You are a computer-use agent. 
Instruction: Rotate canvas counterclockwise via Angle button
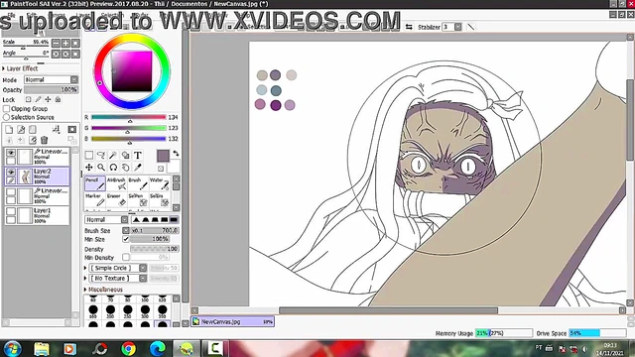click(56, 54)
